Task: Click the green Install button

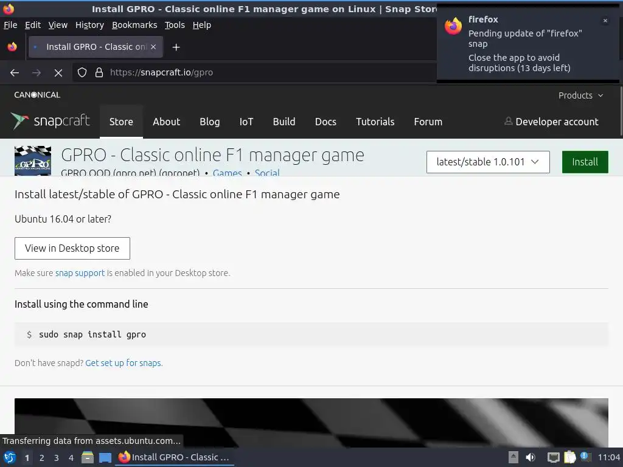Action: click(585, 162)
